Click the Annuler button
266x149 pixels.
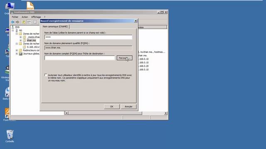128,107
